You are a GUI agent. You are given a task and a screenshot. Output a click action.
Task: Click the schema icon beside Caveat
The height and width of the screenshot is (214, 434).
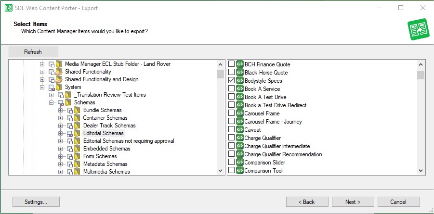point(240,130)
